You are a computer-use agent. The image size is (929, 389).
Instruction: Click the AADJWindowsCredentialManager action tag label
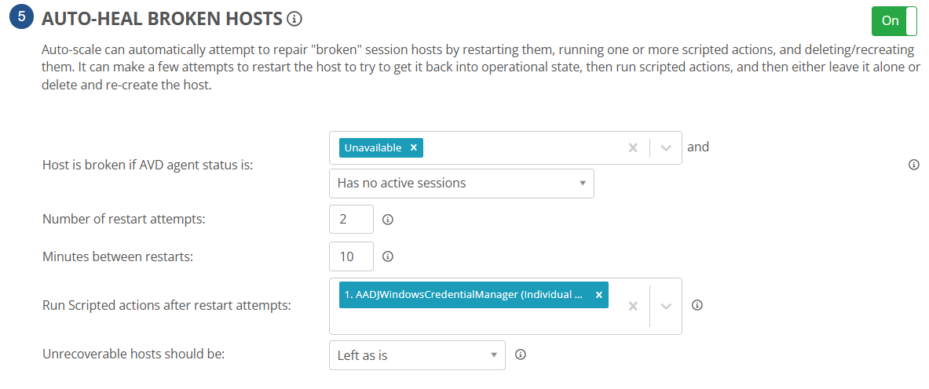point(463,295)
